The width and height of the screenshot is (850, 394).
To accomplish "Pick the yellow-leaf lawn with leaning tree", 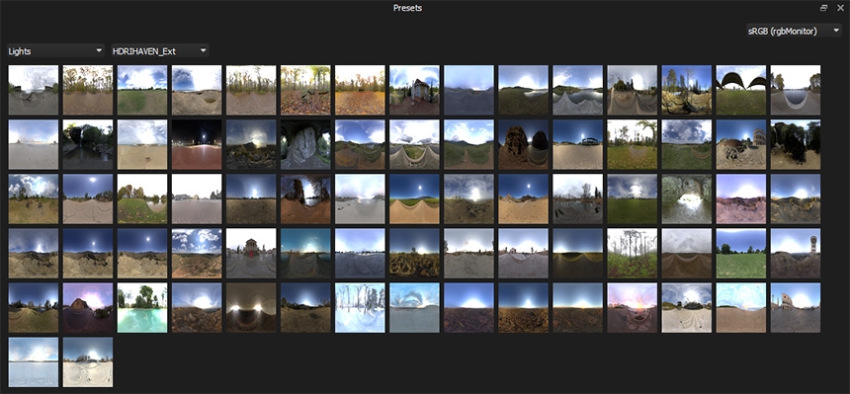I will 633,145.
